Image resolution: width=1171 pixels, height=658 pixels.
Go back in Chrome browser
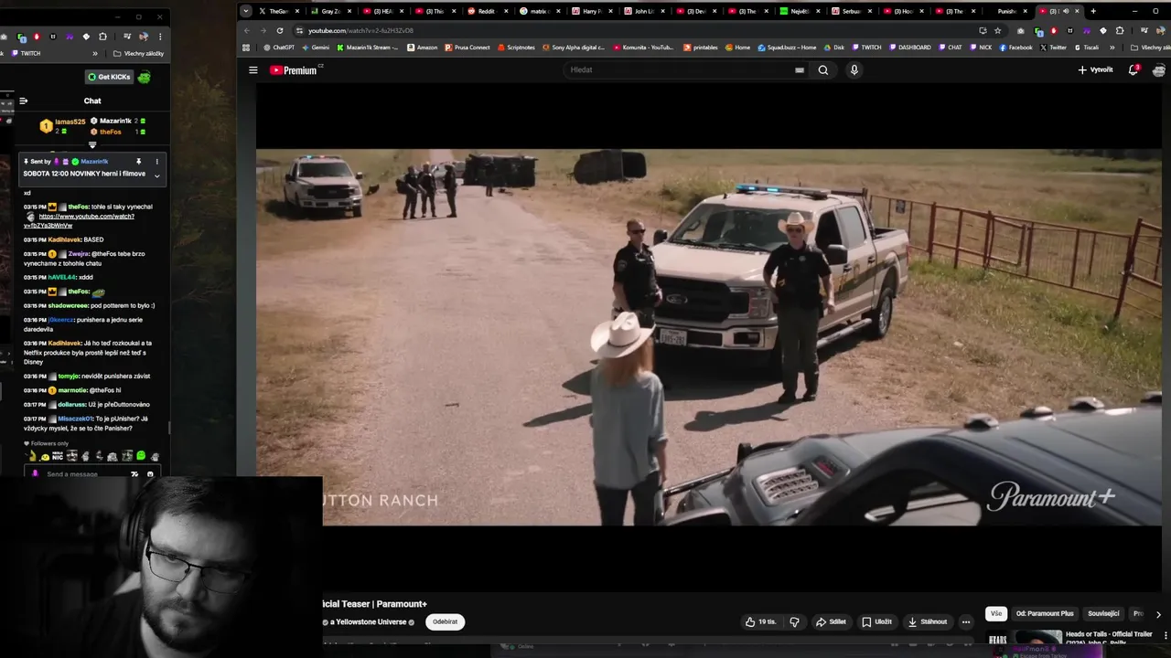(x=246, y=30)
